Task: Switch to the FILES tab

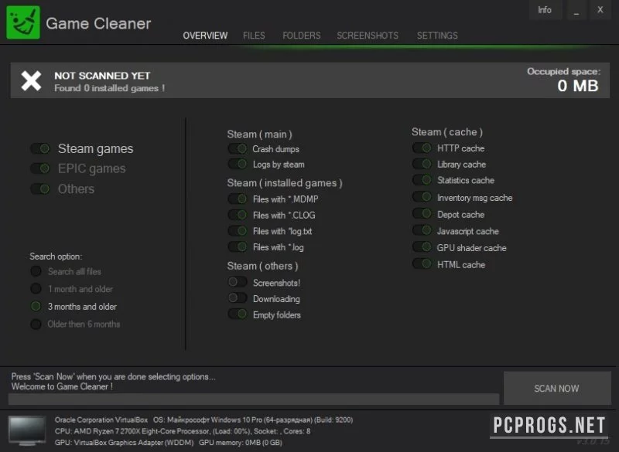Action: point(254,36)
